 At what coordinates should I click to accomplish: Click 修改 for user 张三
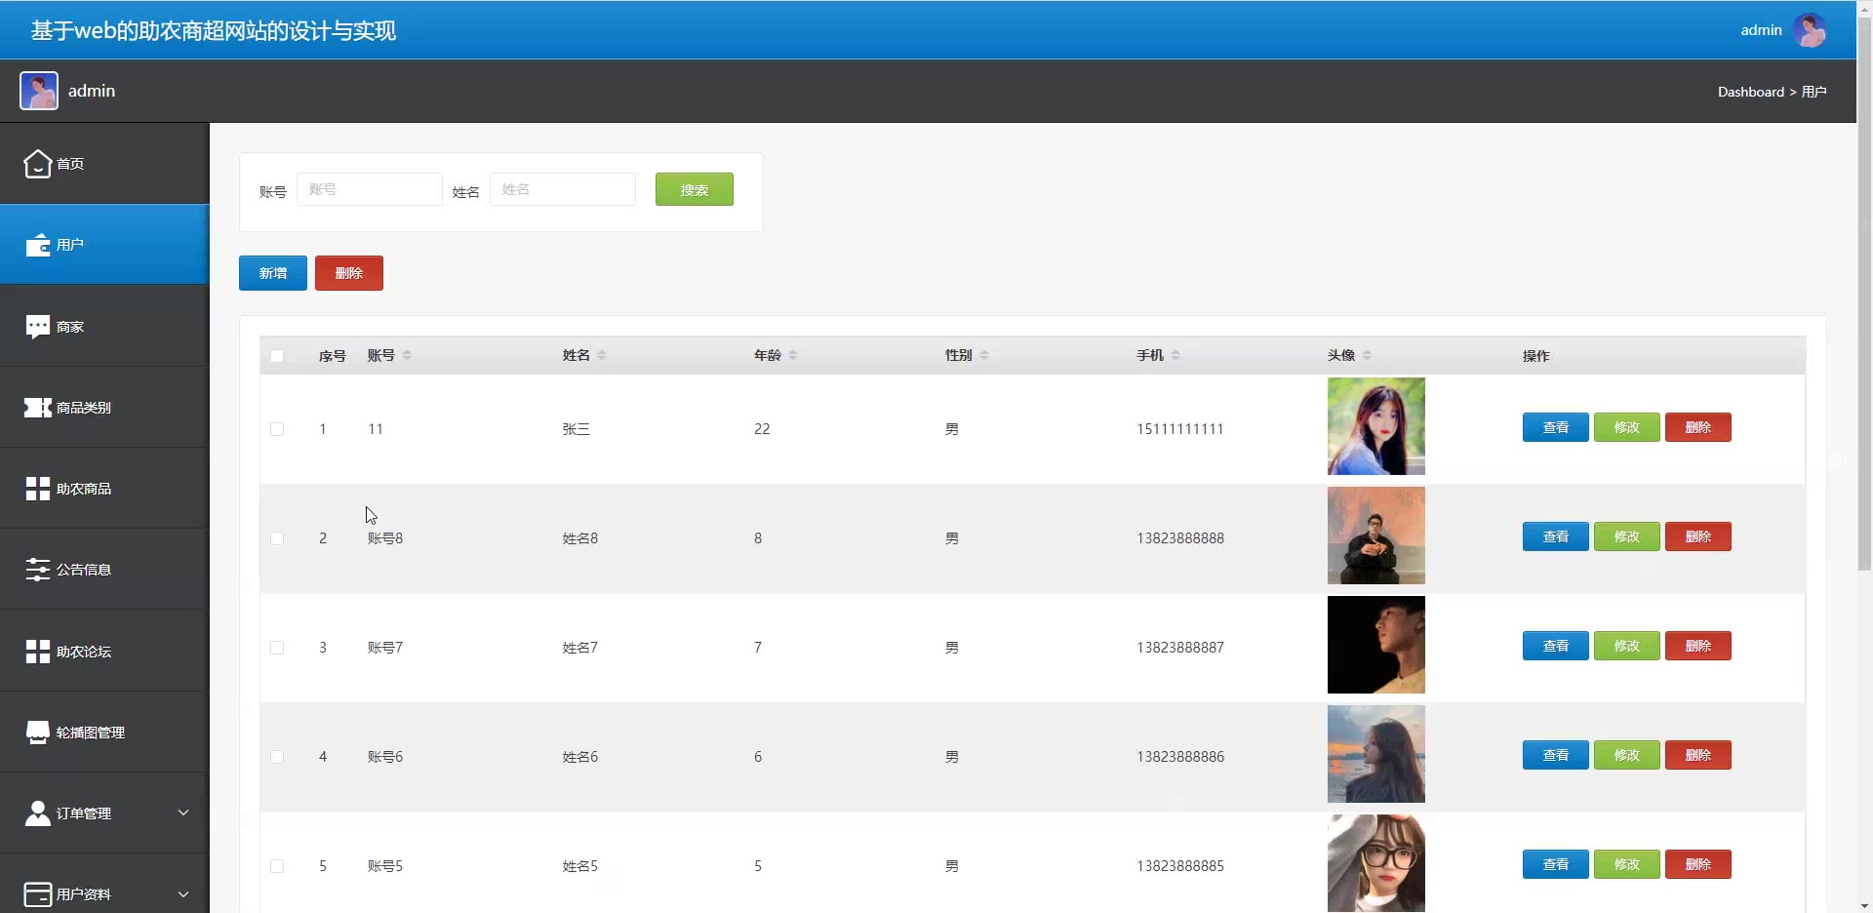pyautogui.click(x=1627, y=427)
